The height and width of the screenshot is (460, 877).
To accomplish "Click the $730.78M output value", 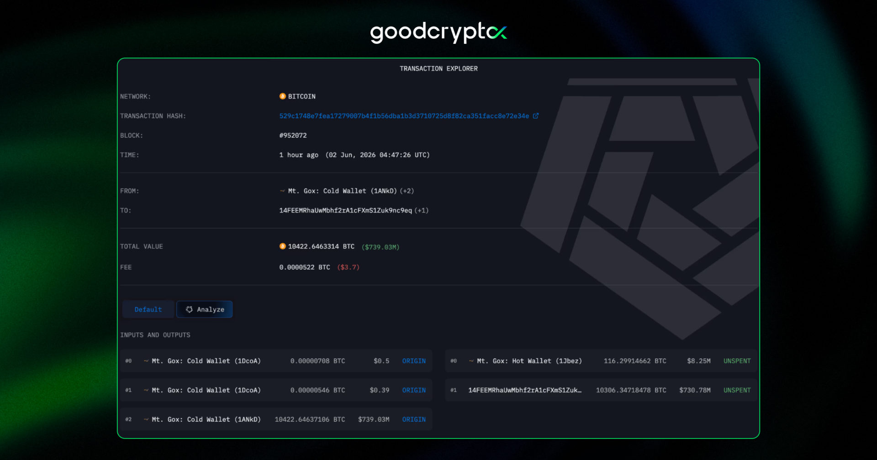I will pos(695,390).
